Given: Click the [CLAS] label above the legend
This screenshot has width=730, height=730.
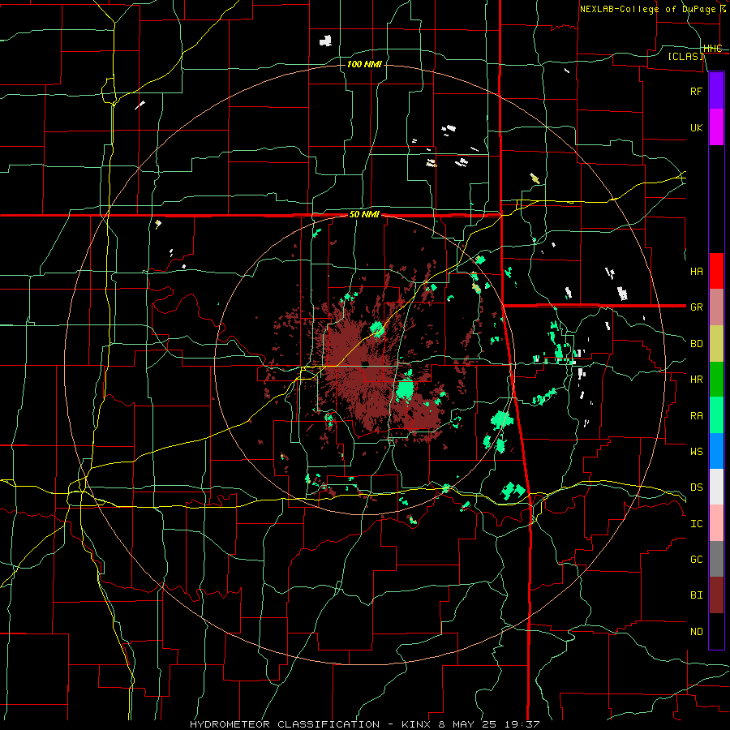Looking at the screenshot, I should pyautogui.click(x=685, y=56).
